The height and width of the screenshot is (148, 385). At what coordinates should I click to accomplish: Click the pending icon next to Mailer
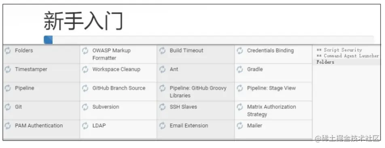240,126
